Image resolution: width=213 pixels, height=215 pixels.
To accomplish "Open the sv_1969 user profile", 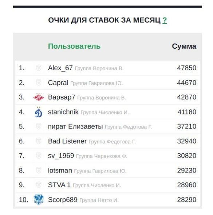I will pos(61,156).
